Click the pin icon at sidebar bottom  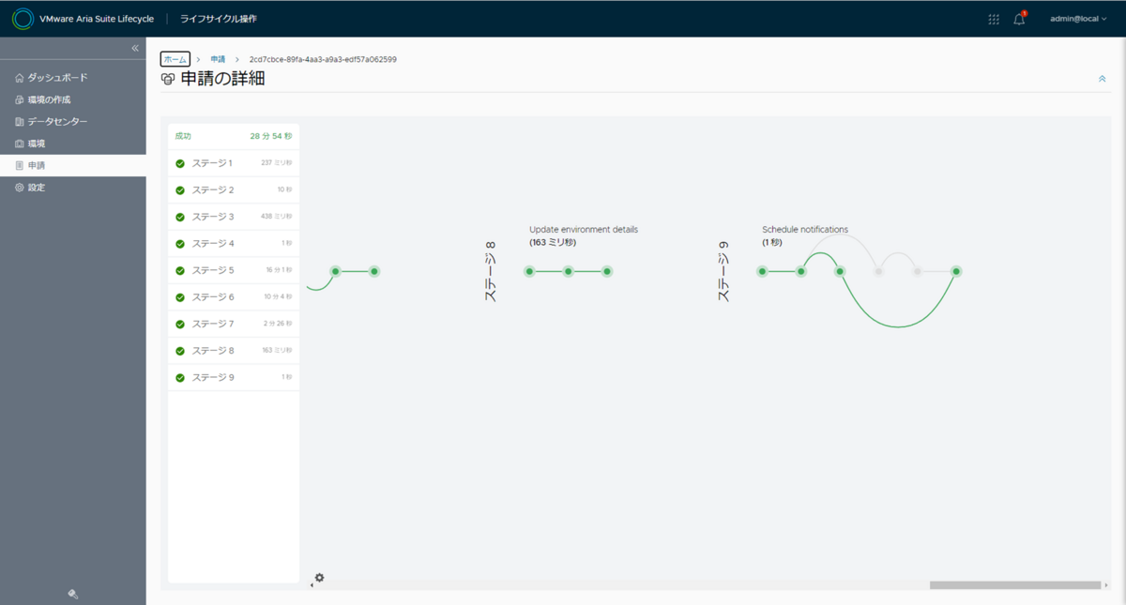73,594
